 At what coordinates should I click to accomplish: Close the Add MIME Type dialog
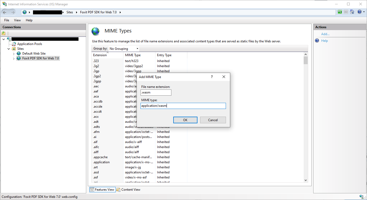click(x=224, y=77)
